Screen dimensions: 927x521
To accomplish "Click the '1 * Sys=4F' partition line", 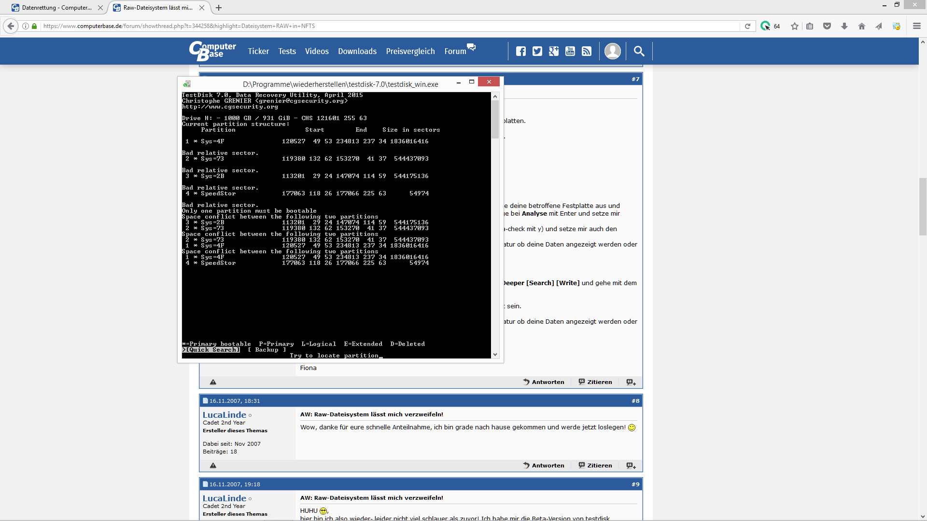I will click(x=307, y=141).
